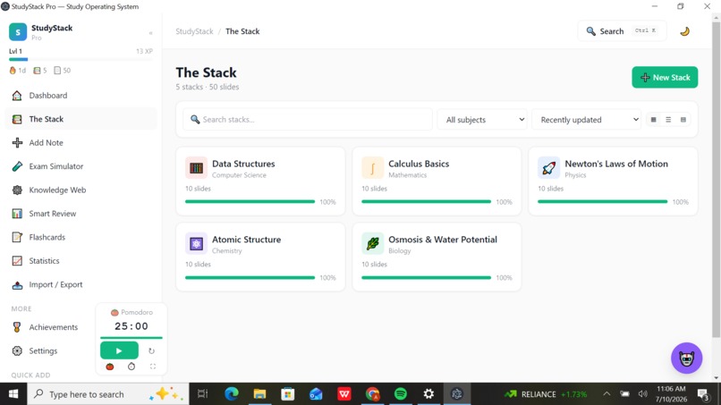View Statistics page
The height and width of the screenshot is (405, 721).
point(81,261)
